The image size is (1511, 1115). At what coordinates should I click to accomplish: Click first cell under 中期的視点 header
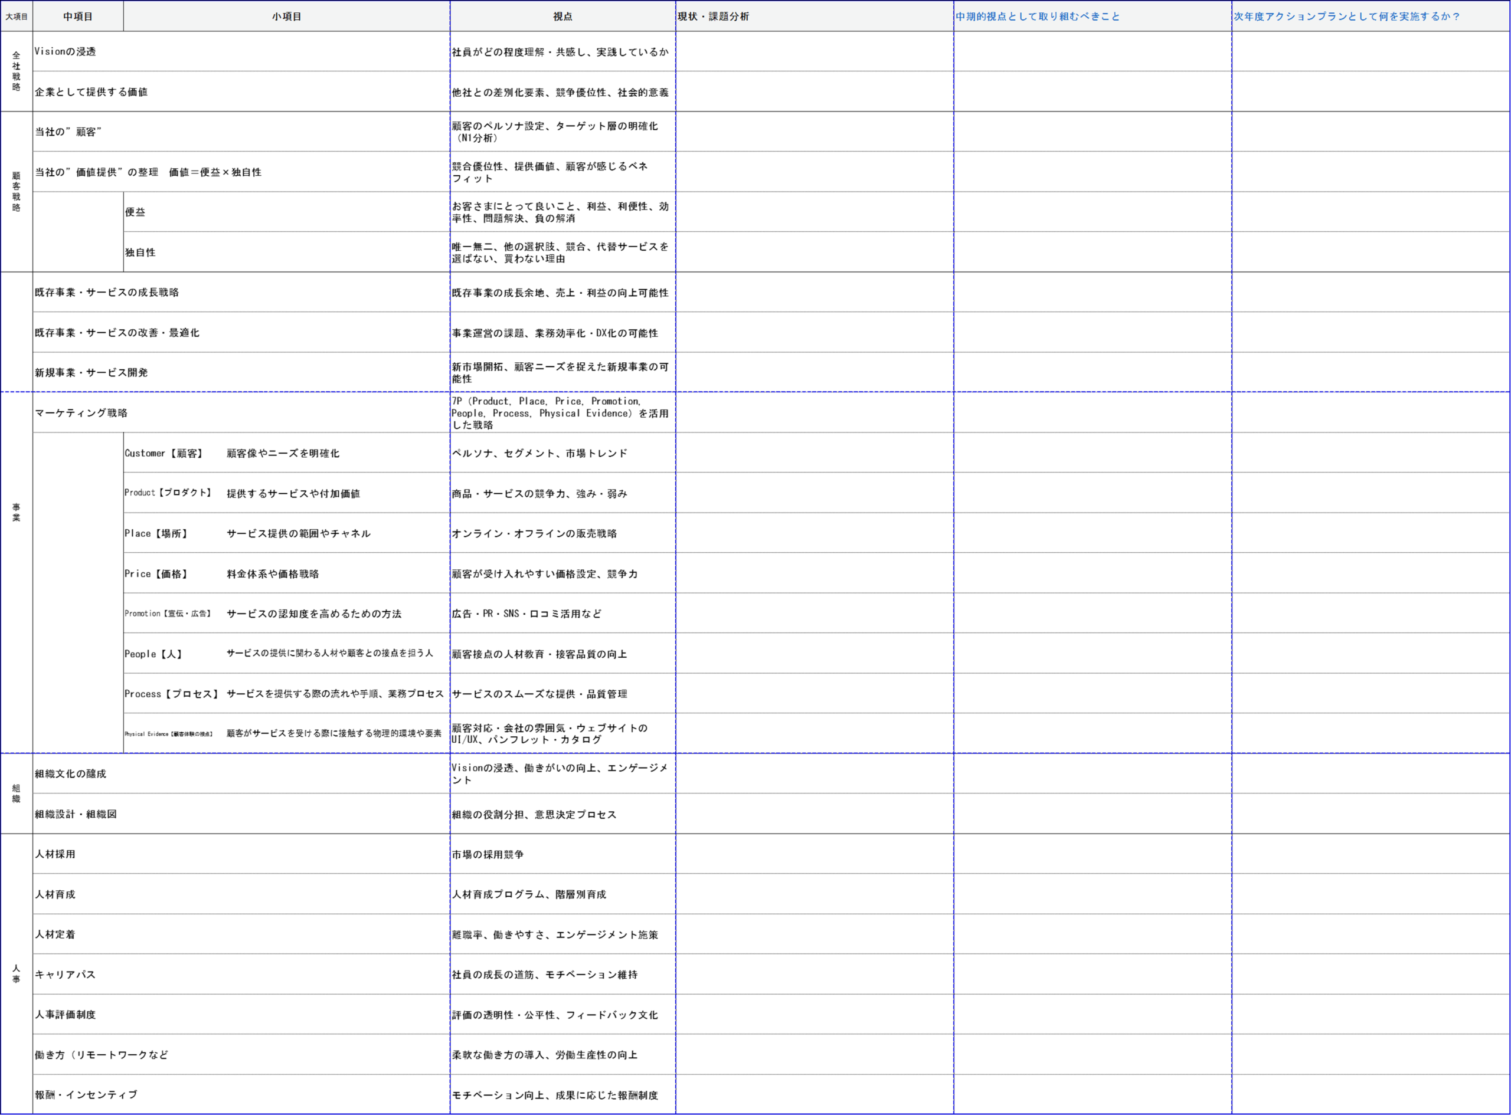tap(1093, 51)
